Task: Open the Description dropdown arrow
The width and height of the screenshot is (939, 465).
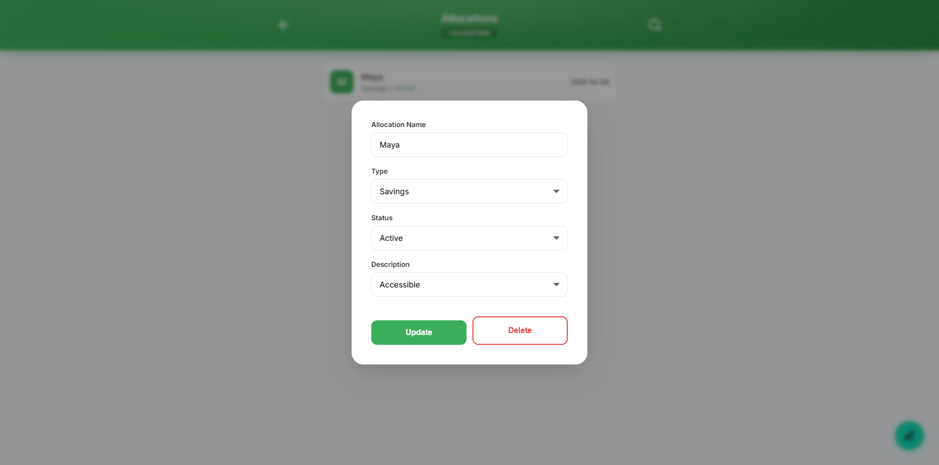Action: (556, 284)
